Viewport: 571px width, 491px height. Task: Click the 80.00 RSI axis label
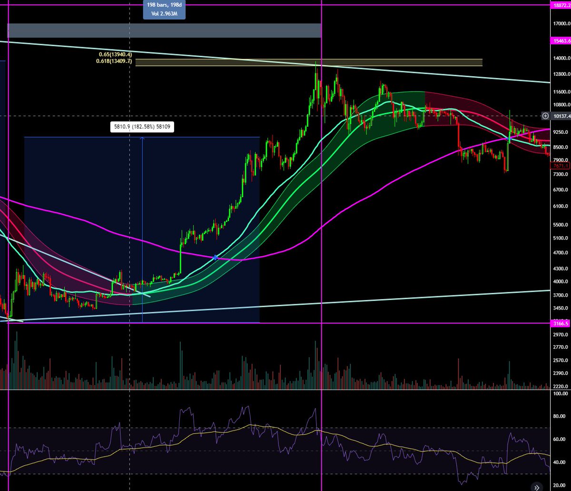pos(560,416)
